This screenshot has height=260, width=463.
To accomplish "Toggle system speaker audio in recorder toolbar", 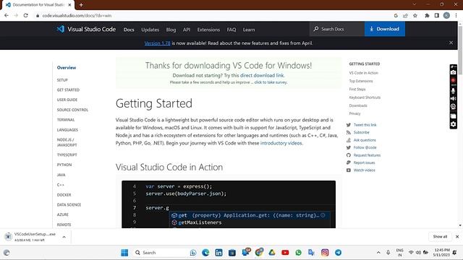I will tap(454, 98).
